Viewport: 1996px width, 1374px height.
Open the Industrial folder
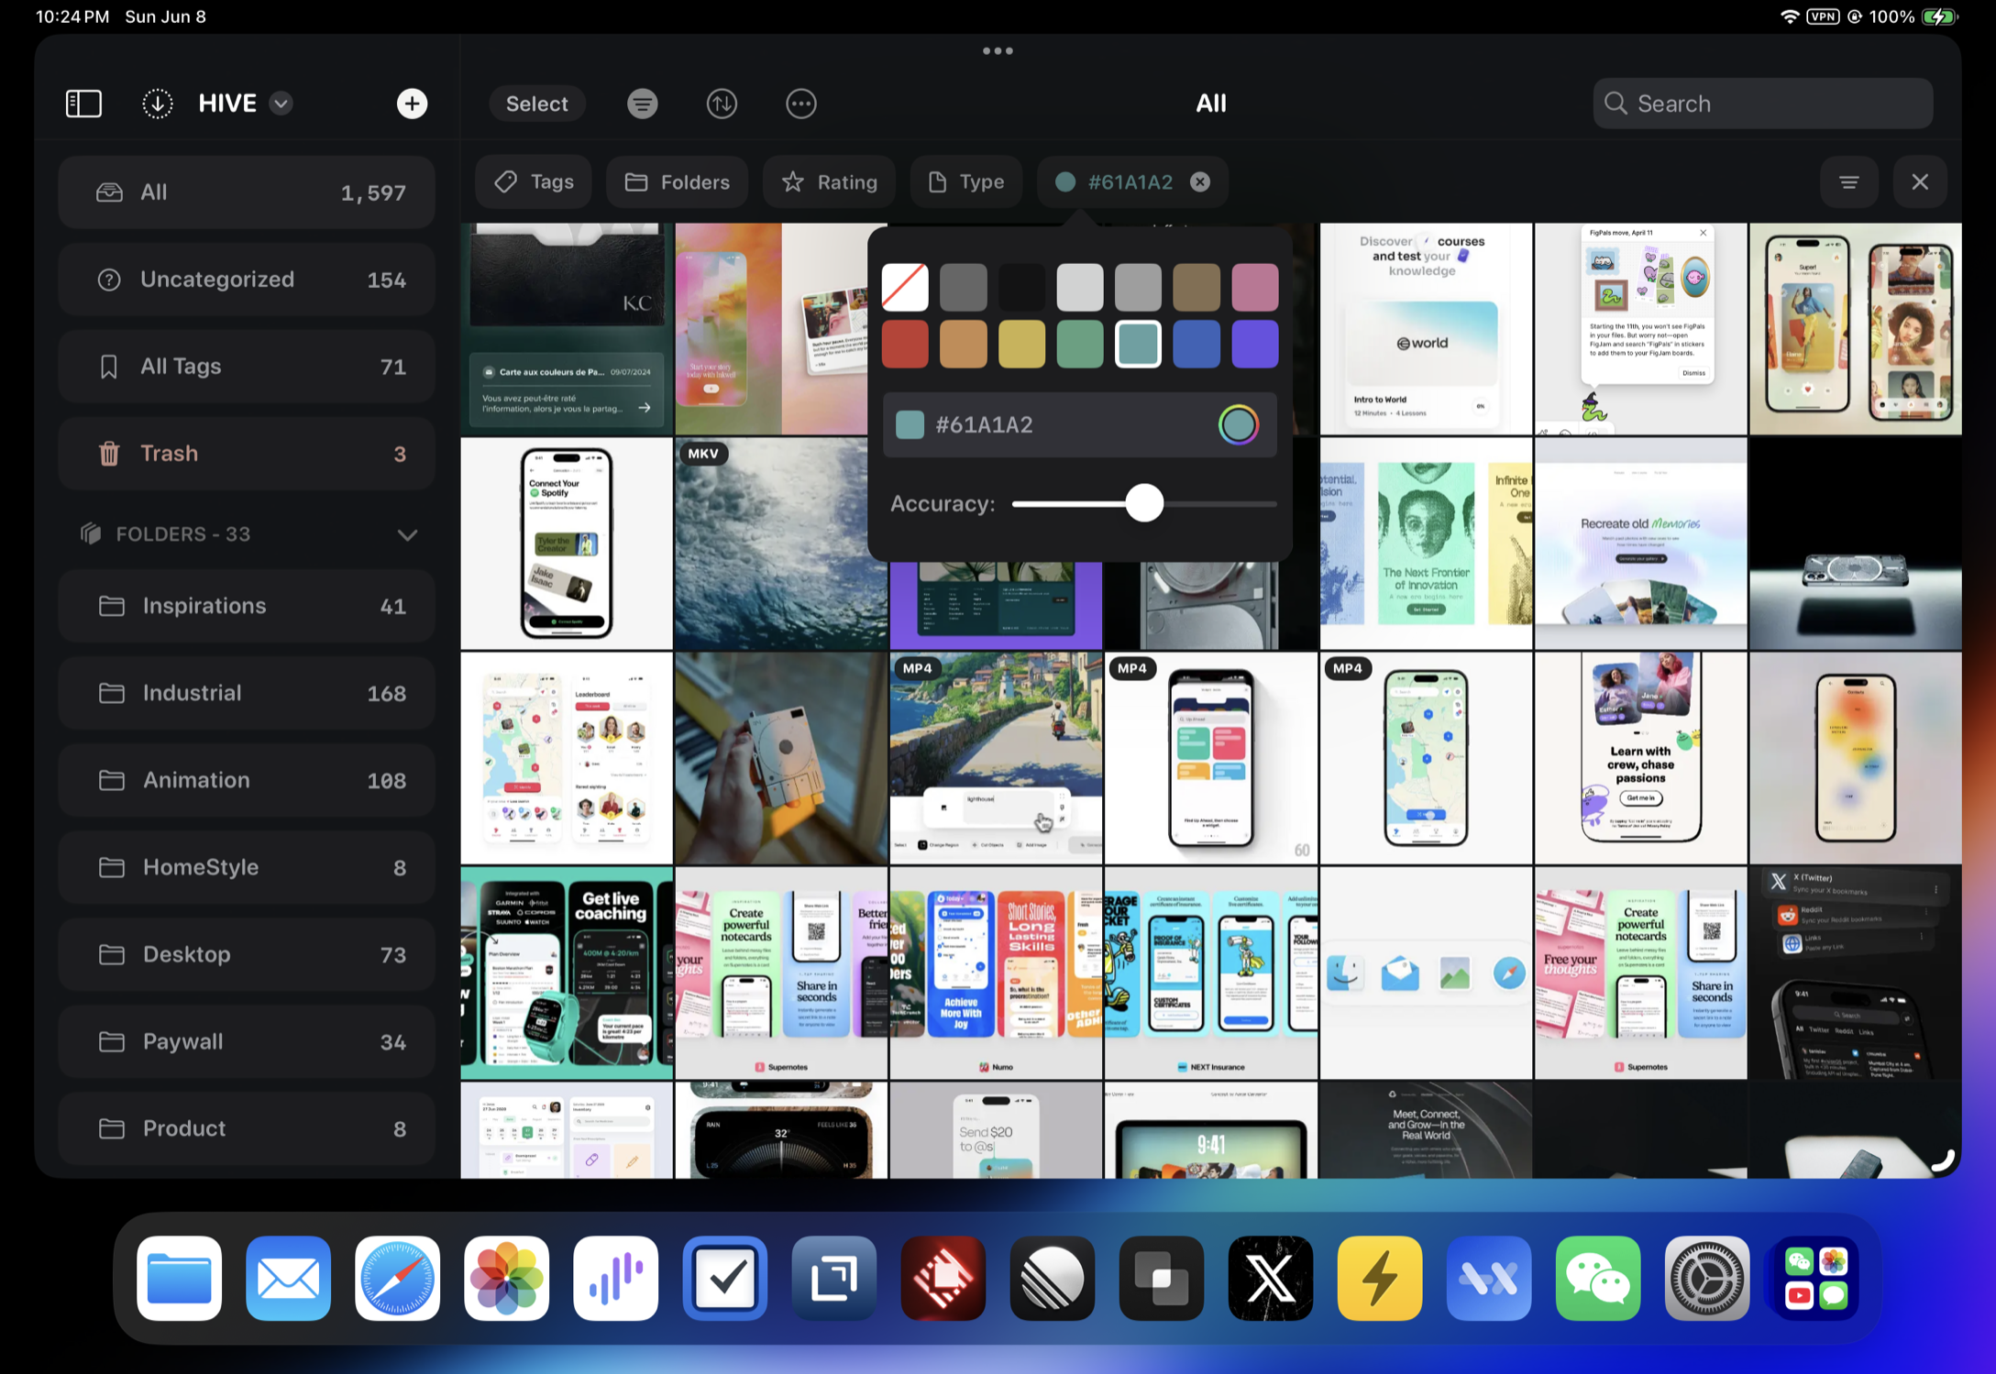tap(246, 693)
